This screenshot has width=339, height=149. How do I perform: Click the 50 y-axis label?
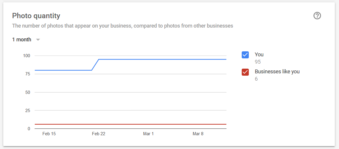(28, 92)
